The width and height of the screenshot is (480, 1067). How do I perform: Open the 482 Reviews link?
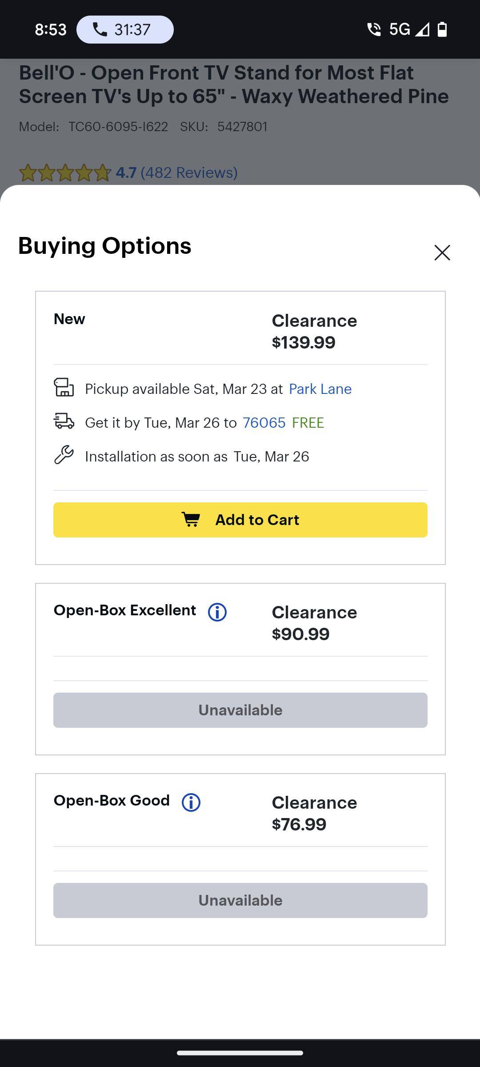coord(189,172)
